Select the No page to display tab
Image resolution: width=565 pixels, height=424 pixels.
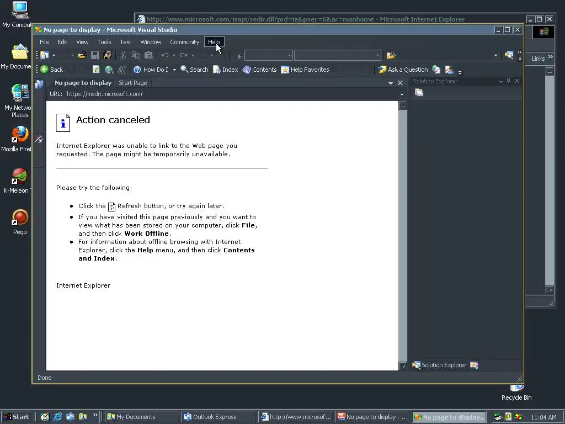pyautogui.click(x=83, y=83)
